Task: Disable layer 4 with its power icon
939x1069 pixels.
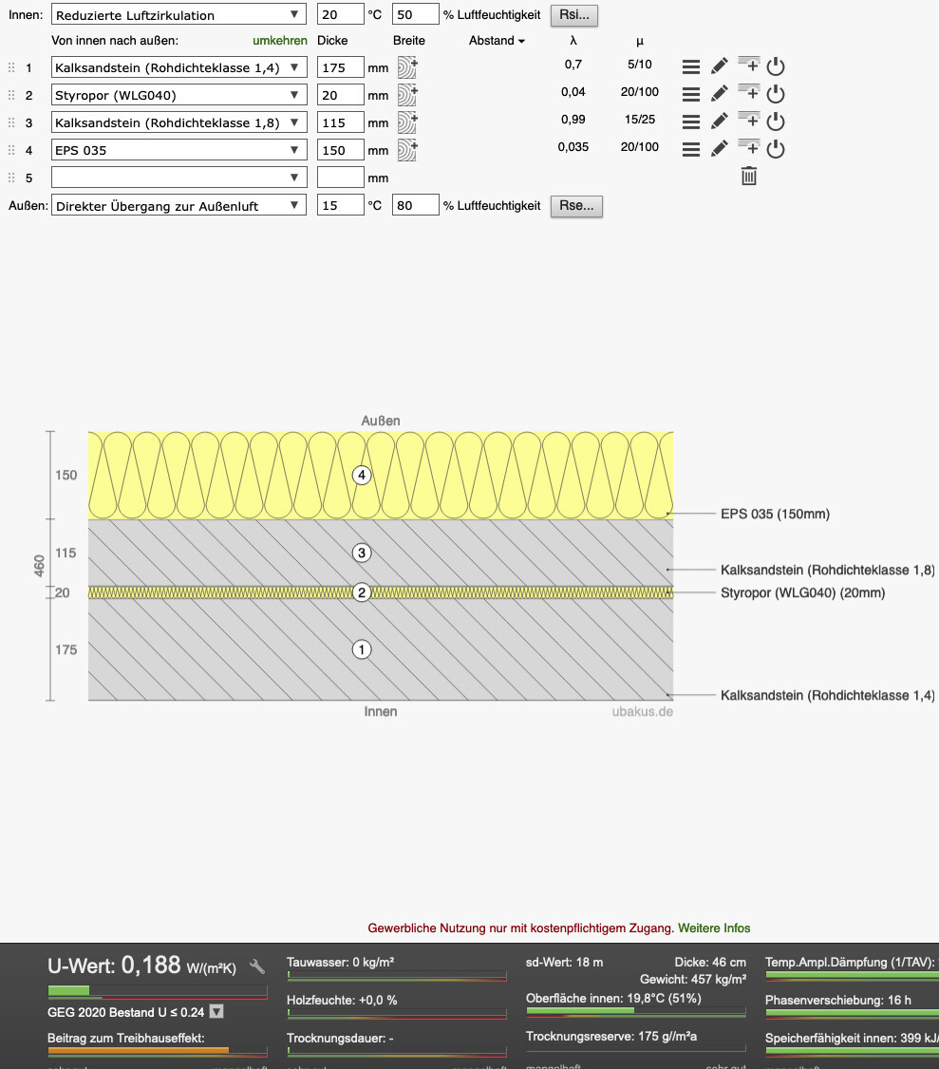Action: [776, 149]
